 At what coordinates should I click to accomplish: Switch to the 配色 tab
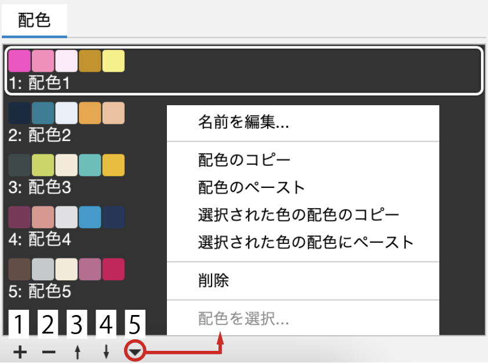[x=34, y=20]
